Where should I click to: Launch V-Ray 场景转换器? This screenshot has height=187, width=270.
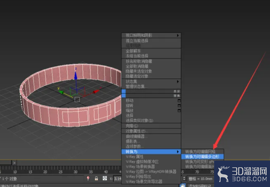pos(140,167)
